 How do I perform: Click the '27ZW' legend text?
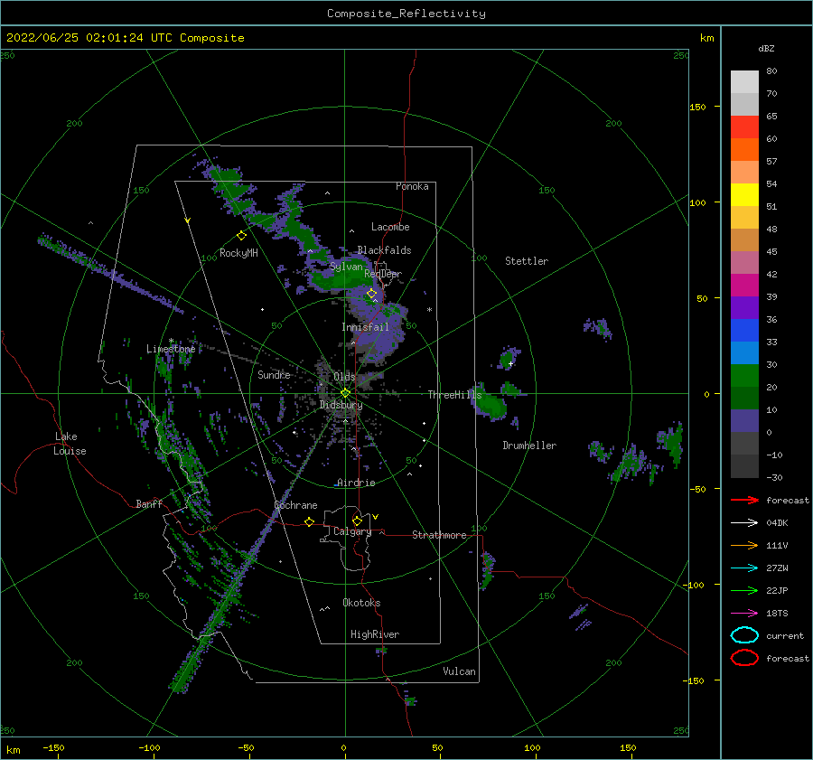click(x=777, y=568)
